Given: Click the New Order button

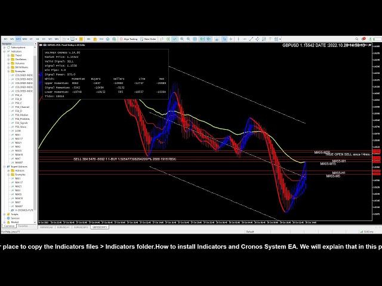Looking at the screenshot, I should point(149,39).
